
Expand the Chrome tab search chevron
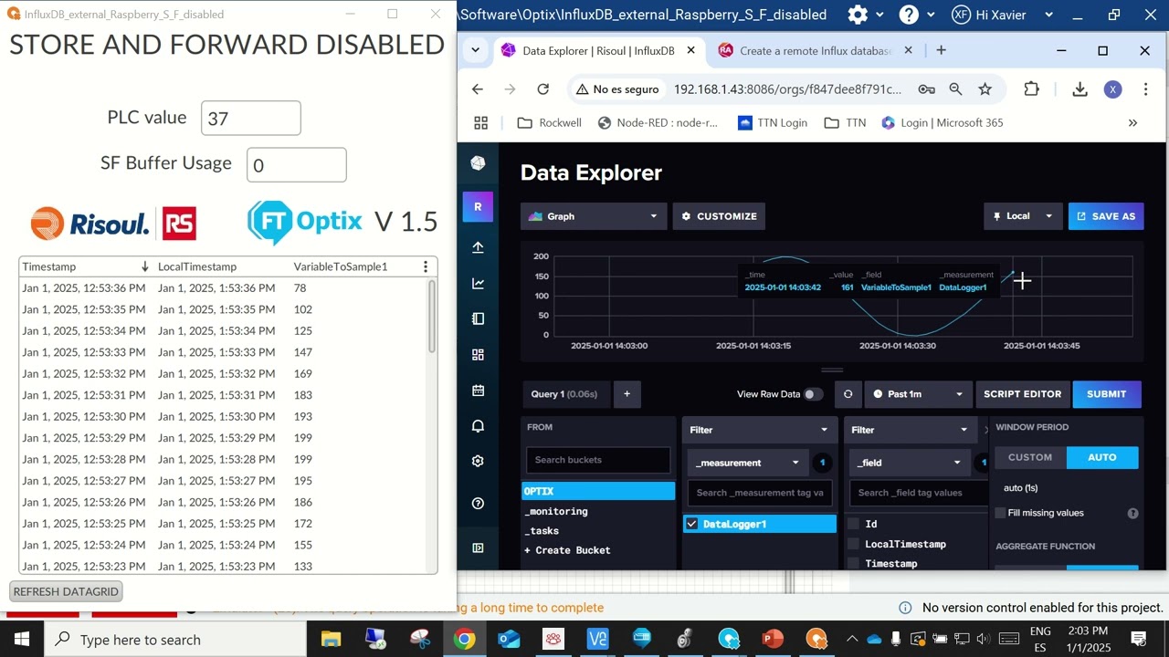click(x=475, y=51)
